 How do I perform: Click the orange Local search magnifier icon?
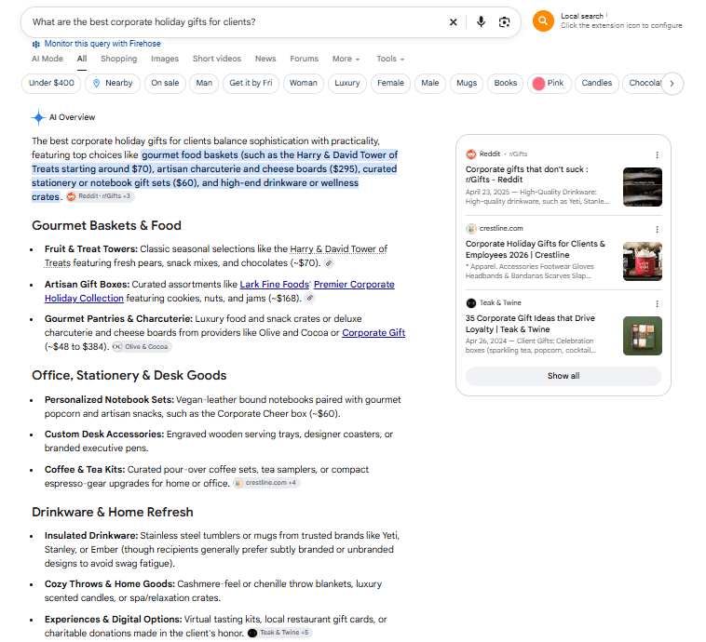[543, 20]
